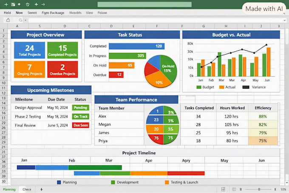Click the plus icon left of the save icon
The image size is (289, 193).
6,4
